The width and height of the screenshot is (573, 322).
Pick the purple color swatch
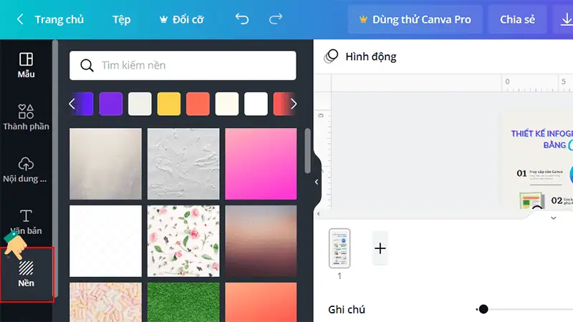coord(111,104)
